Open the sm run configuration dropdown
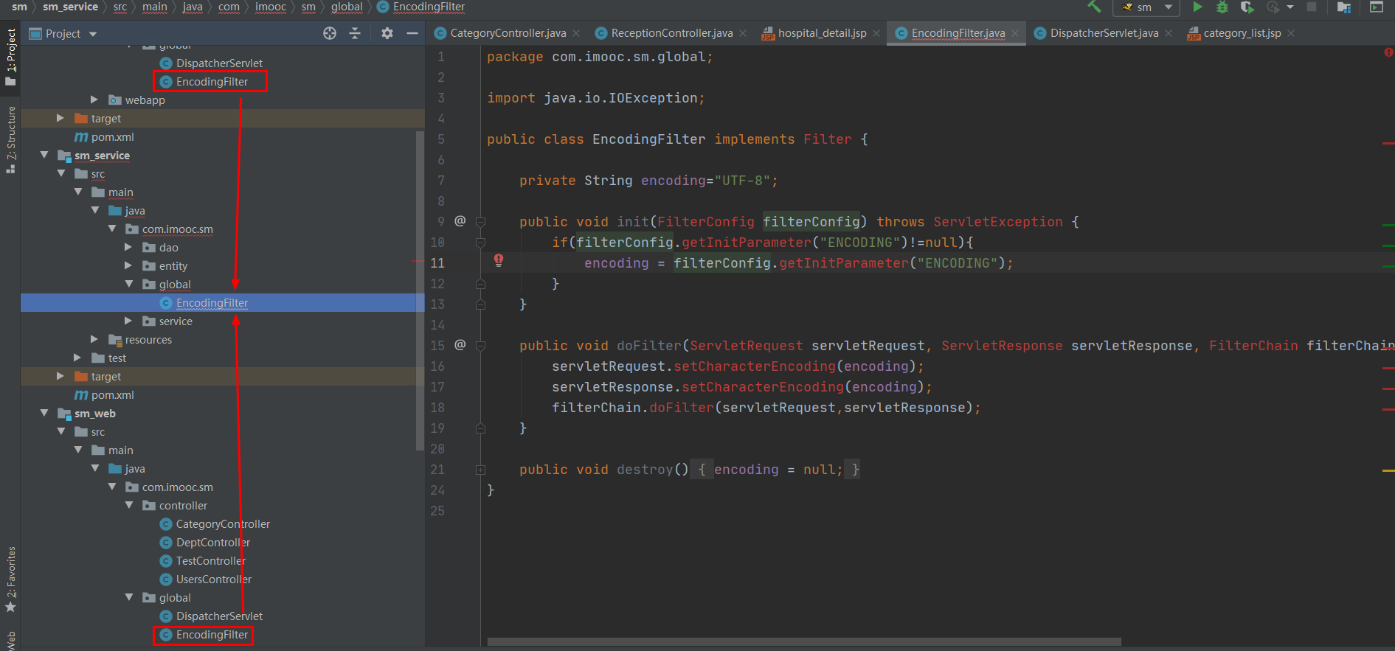This screenshot has width=1395, height=651. 1146,7
